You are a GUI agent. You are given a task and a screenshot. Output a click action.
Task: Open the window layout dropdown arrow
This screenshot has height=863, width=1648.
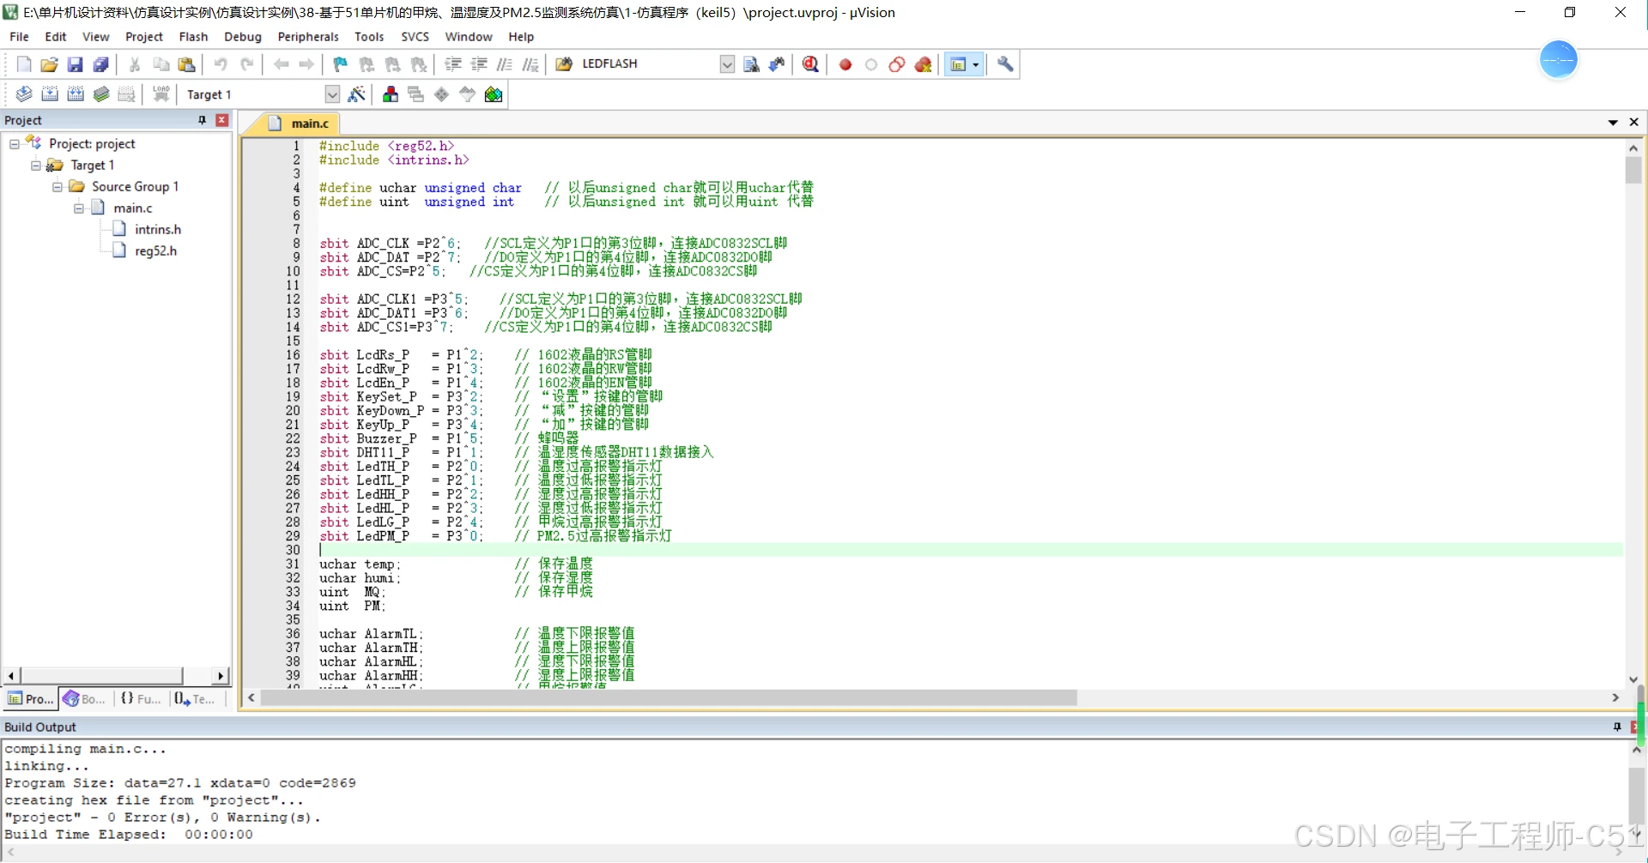click(976, 64)
